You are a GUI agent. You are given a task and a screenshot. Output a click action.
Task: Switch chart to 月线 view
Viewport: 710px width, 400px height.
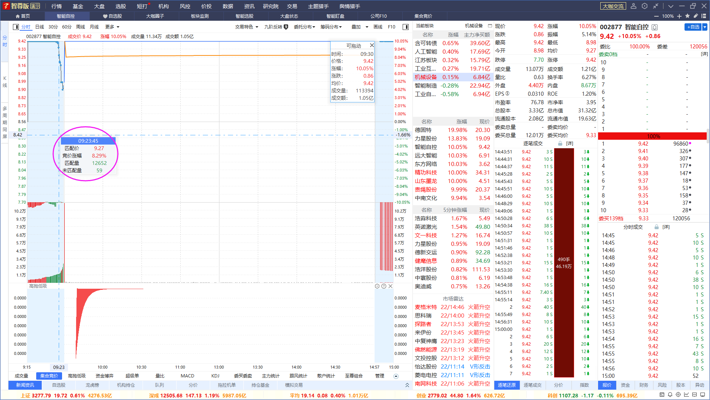[94, 27]
